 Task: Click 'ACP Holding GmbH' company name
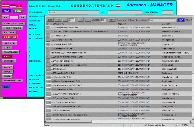(x=59, y=69)
